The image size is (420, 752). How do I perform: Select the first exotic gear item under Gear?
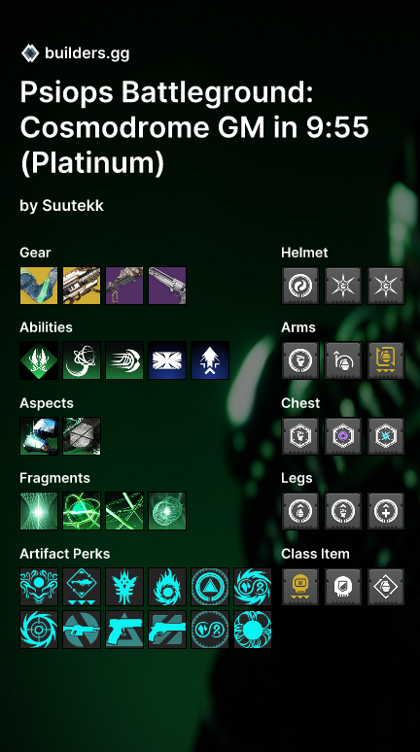(39, 286)
